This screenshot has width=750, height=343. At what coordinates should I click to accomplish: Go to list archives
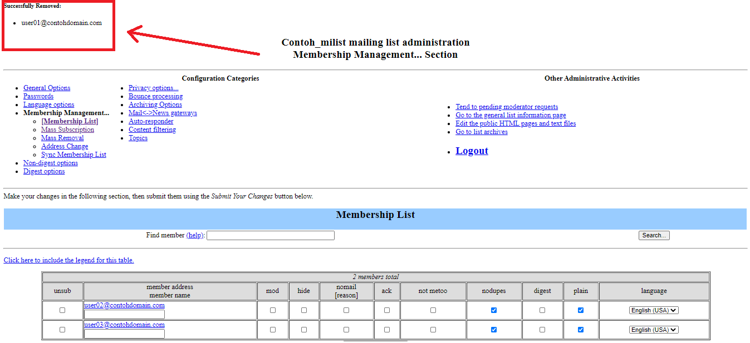coord(481,131)
